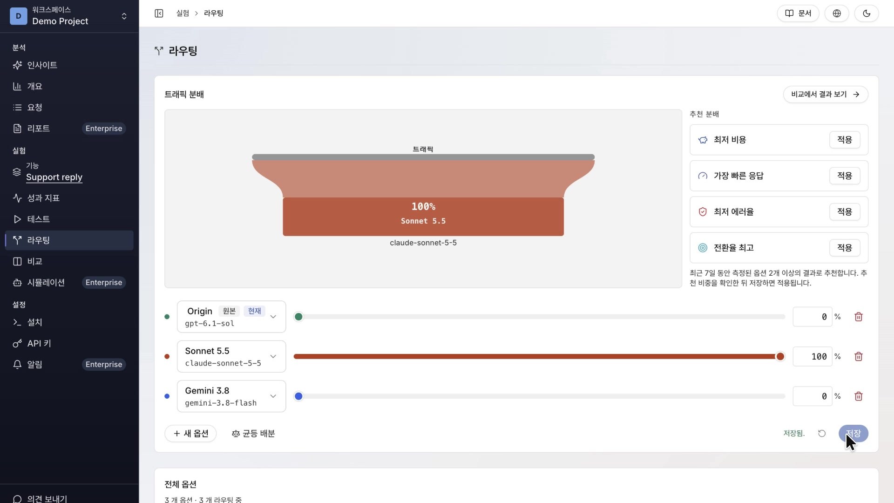Go to 개요 in the sidebar

tap(69, 86)
